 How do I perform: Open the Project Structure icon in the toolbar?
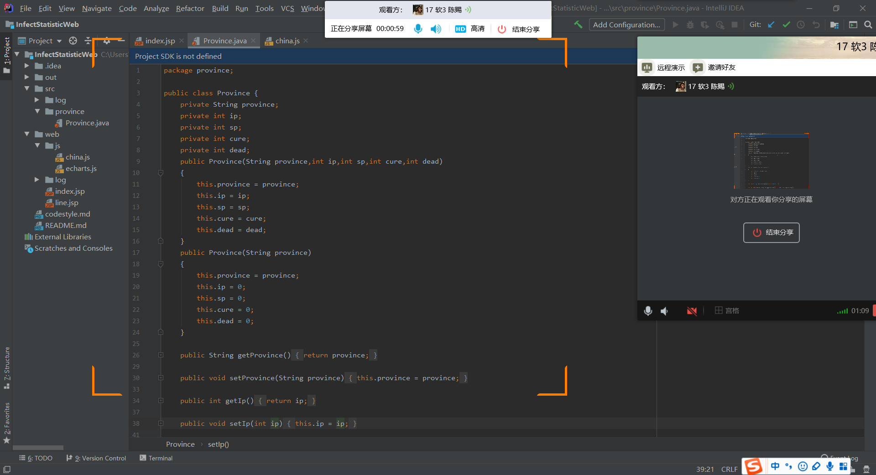coord(834,25)
